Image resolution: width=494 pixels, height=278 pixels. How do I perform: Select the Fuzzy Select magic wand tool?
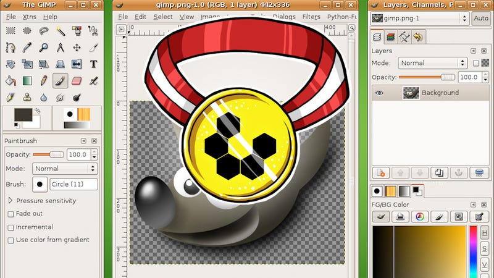tap(61, 30)
